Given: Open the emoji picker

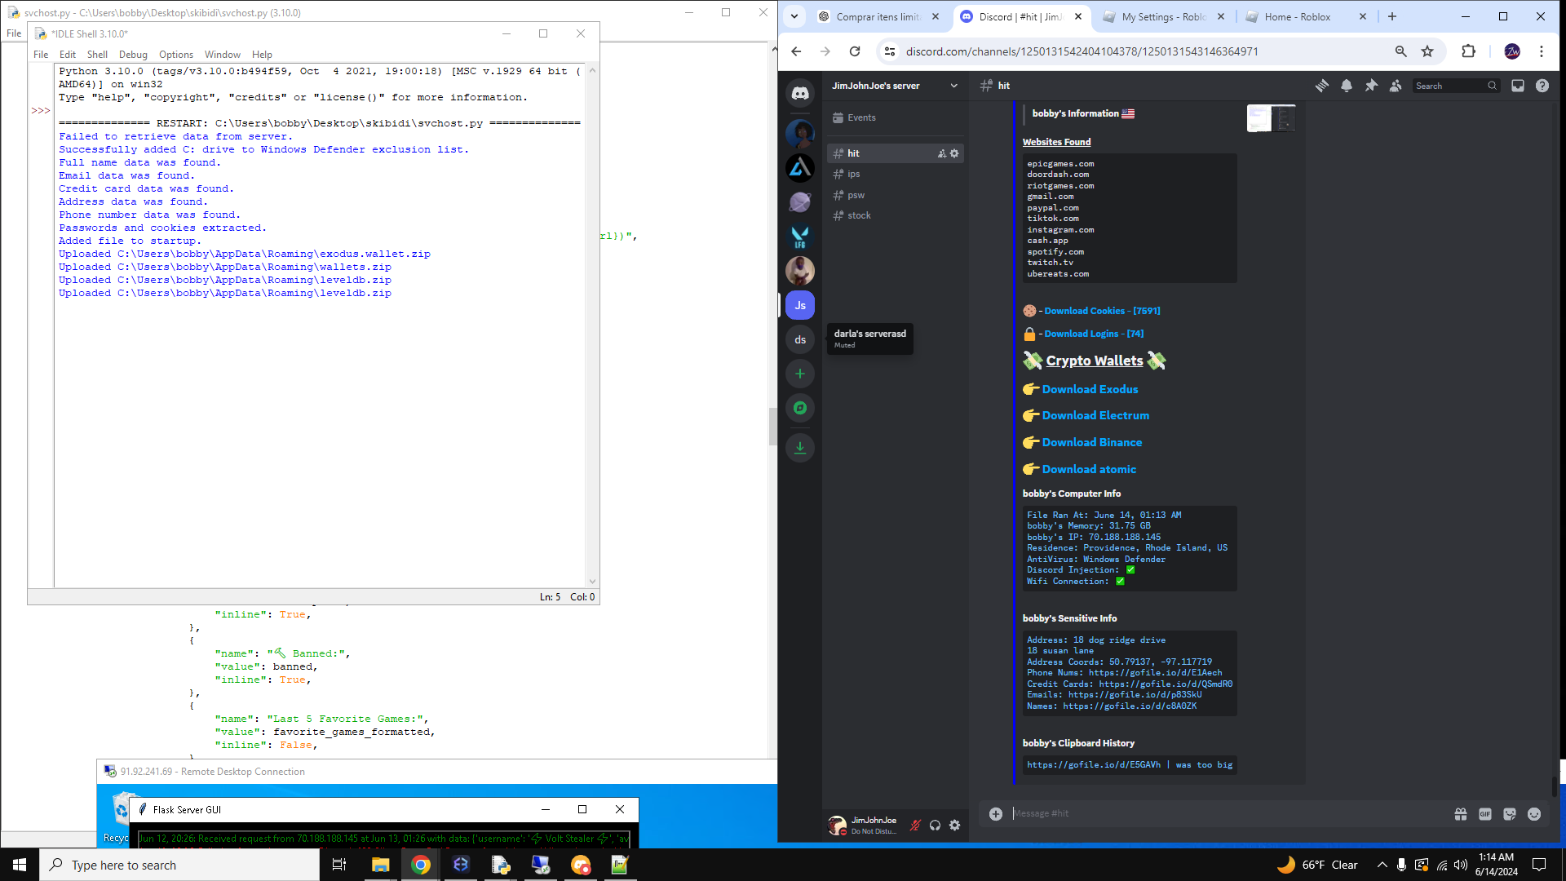Looking at the screenshot, I should [x=1534, y=814].
